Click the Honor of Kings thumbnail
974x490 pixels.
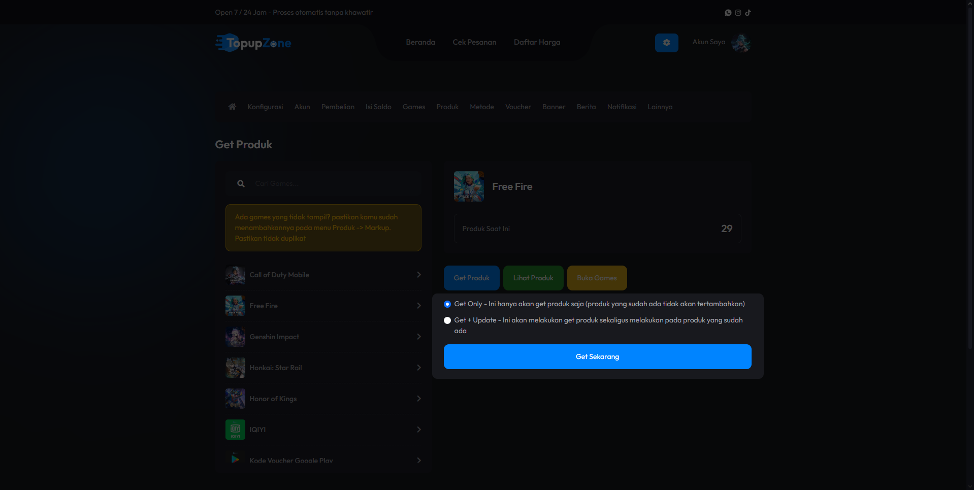235,399
